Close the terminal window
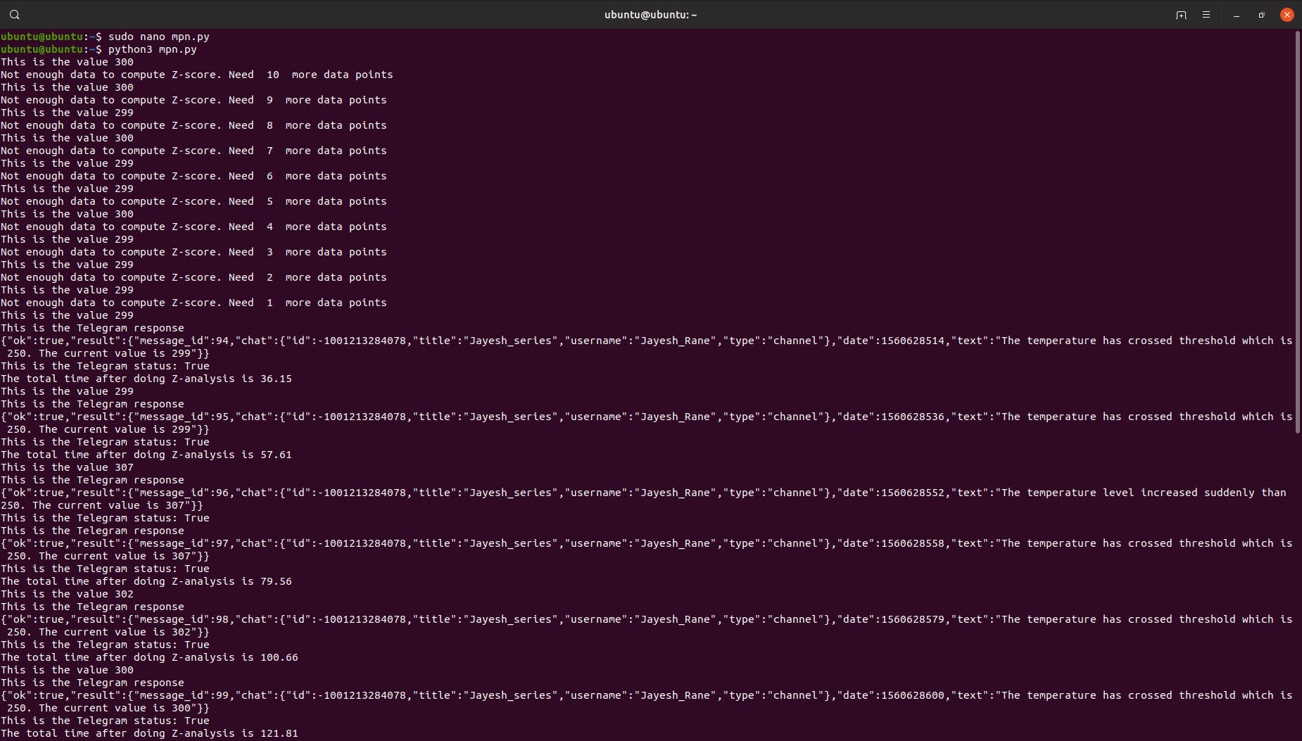Viewport: 1302px width, 741px height. pyautogui.click(x=1287, y=15)
